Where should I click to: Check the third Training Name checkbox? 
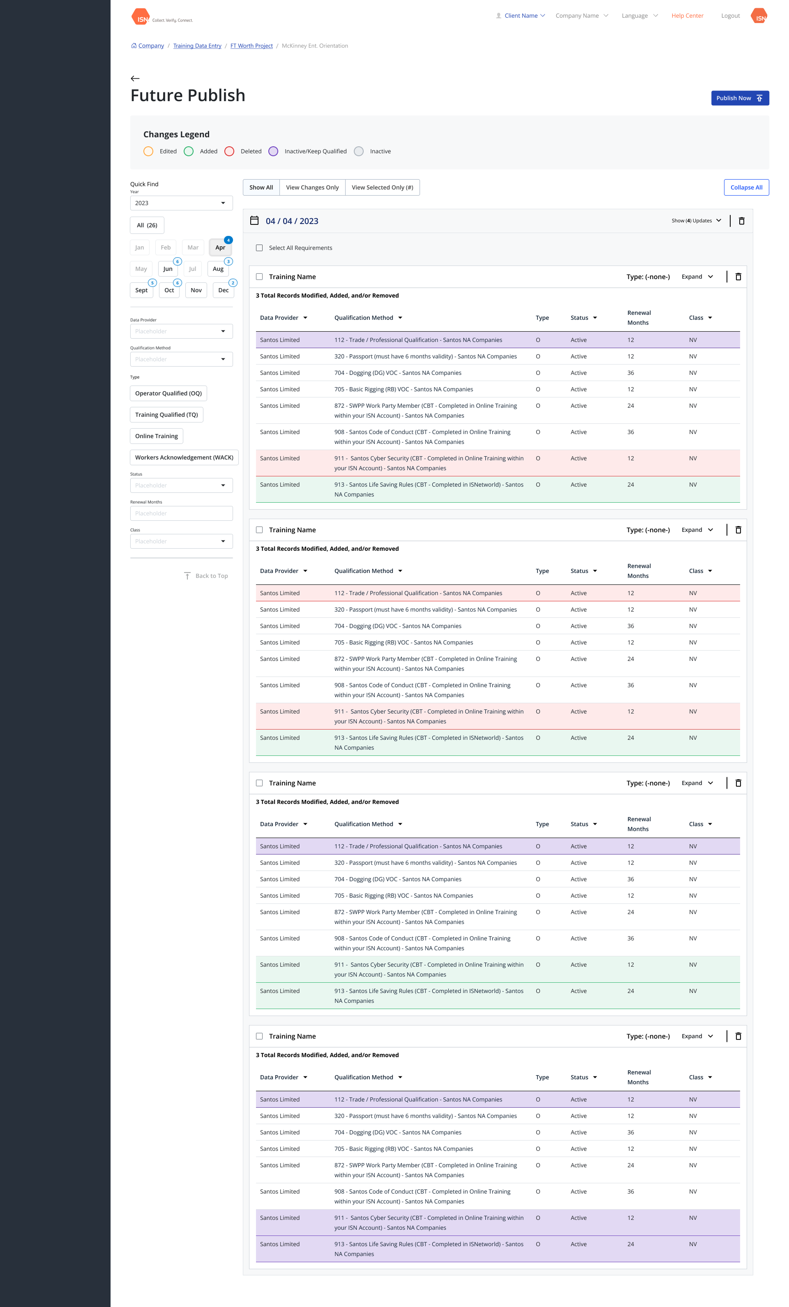coord(259,783)
